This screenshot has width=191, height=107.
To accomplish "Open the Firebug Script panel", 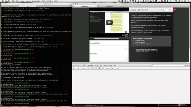I will click(106, 65).
